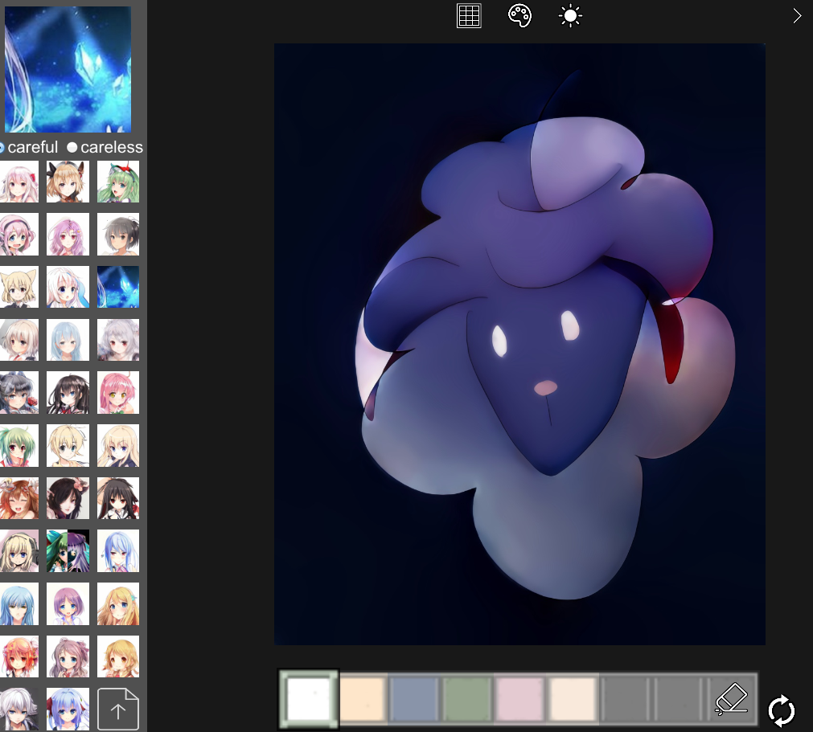Viewport: 813px width, 732px height.
Task: Pick the cream color swatch
Action: 573,699
